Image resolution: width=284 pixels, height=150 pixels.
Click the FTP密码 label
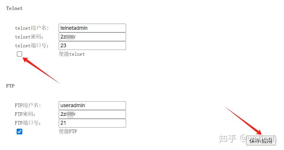(x=25, y=114)
